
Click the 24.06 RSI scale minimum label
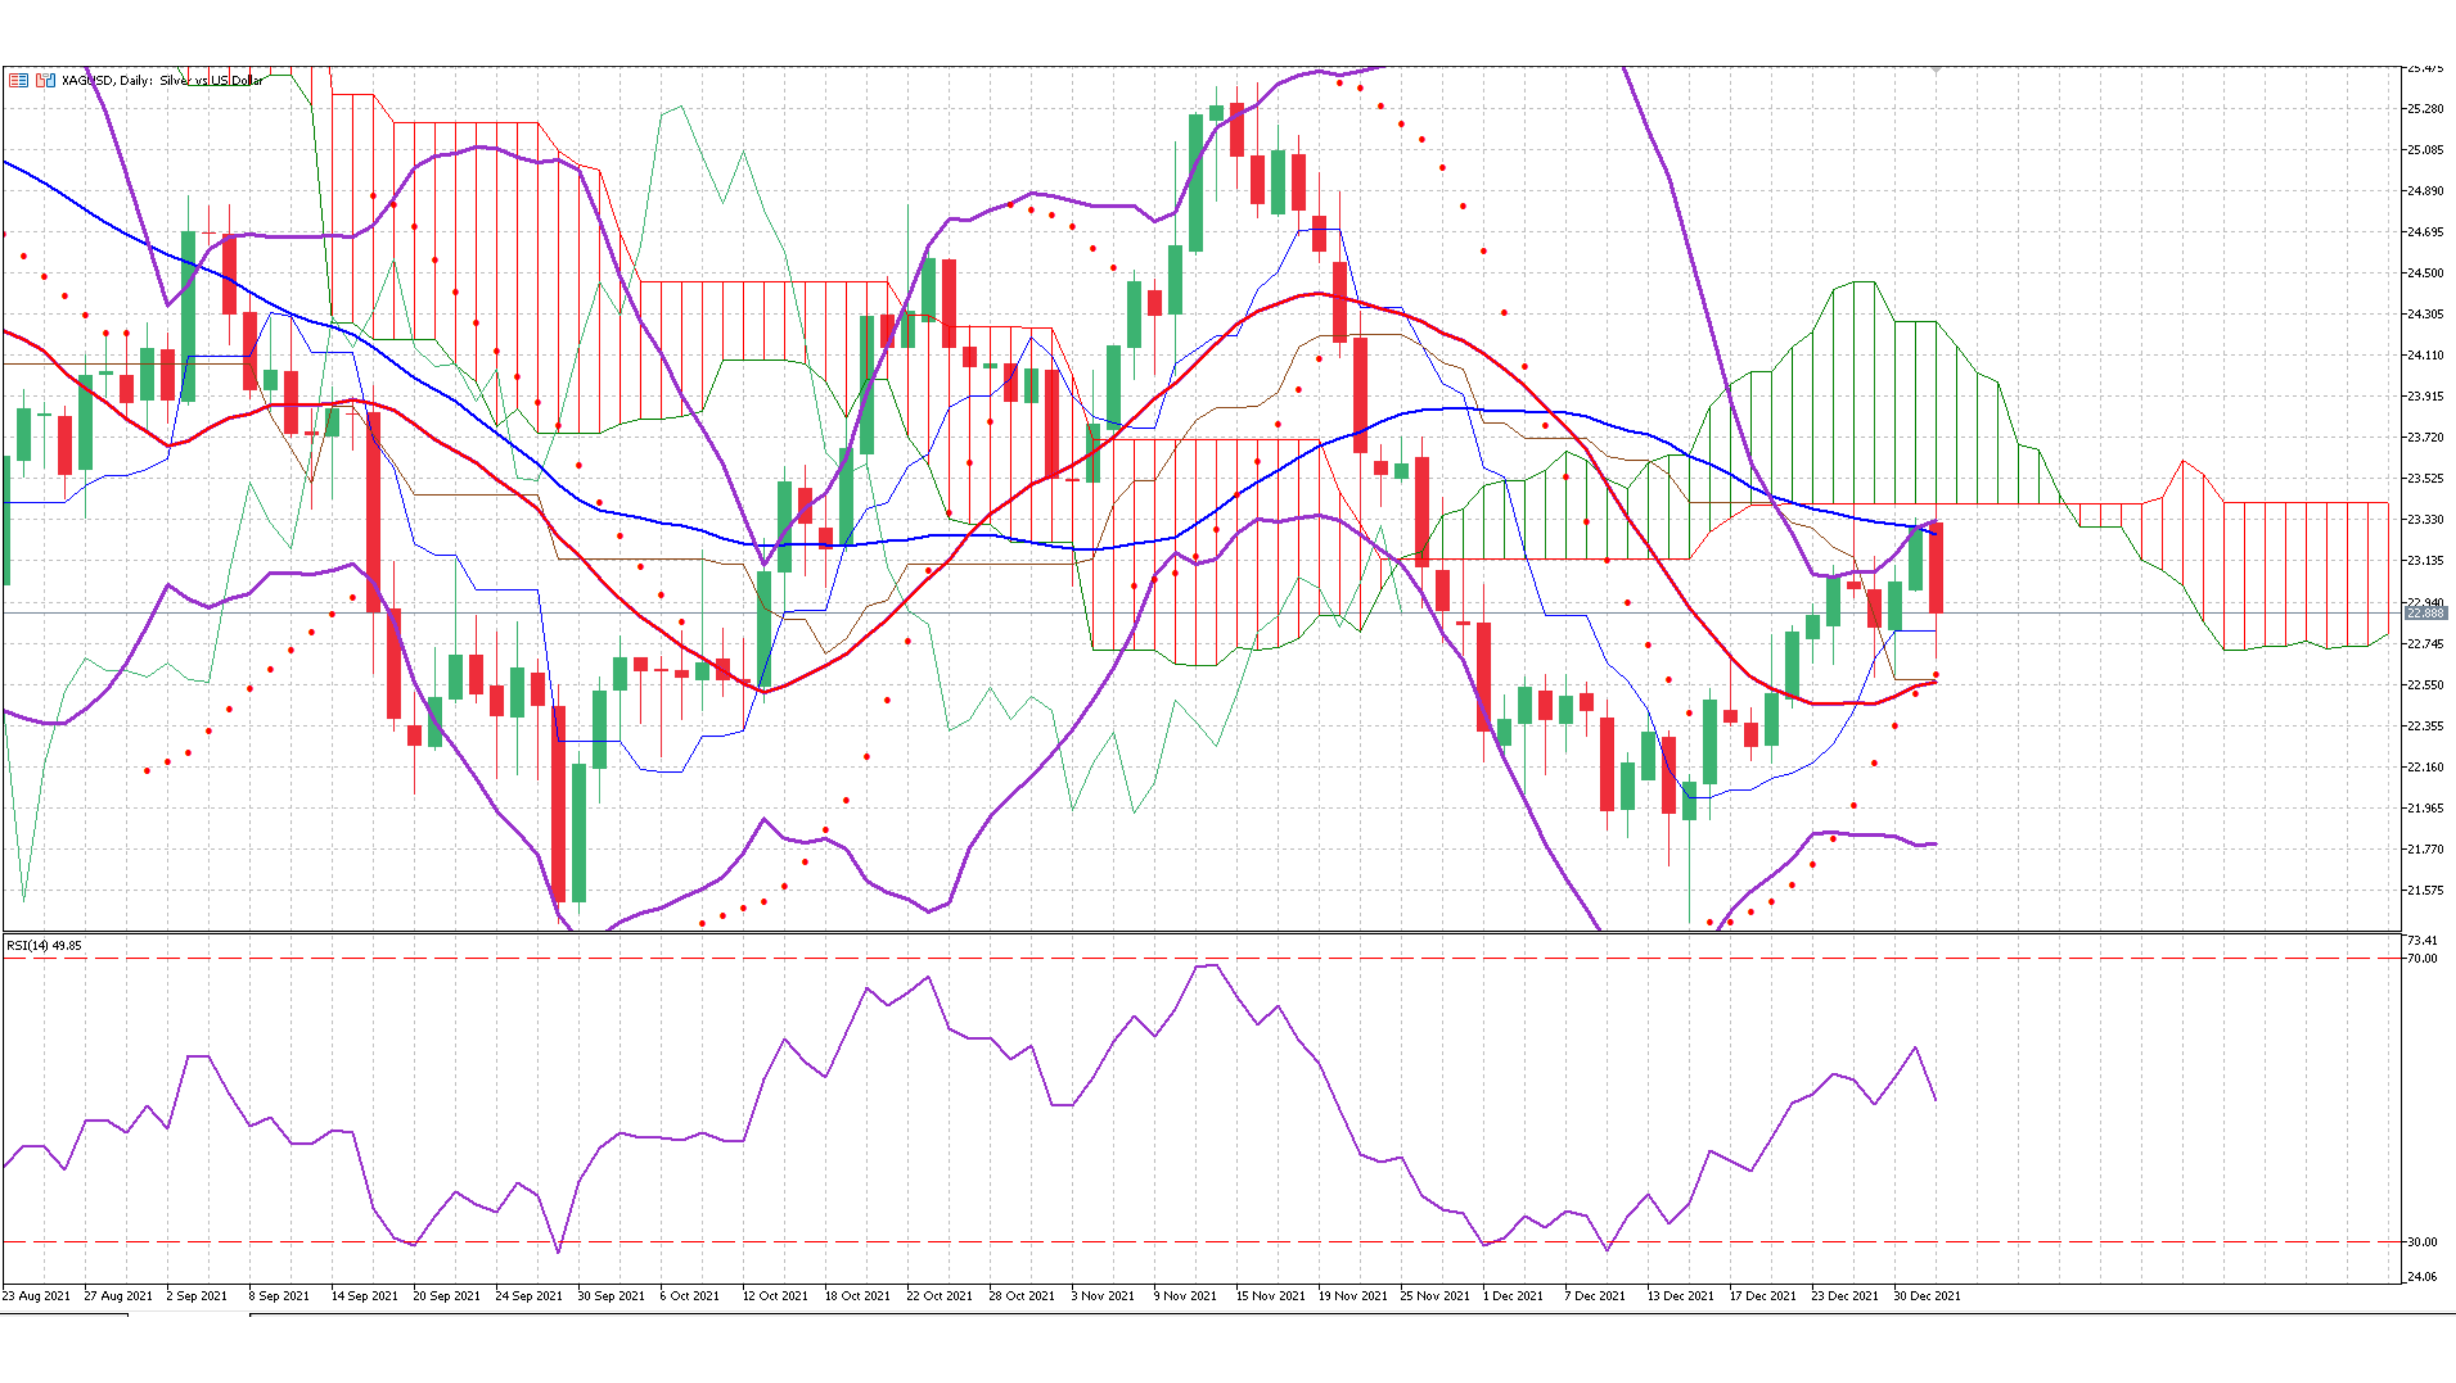[2422, 1276]
